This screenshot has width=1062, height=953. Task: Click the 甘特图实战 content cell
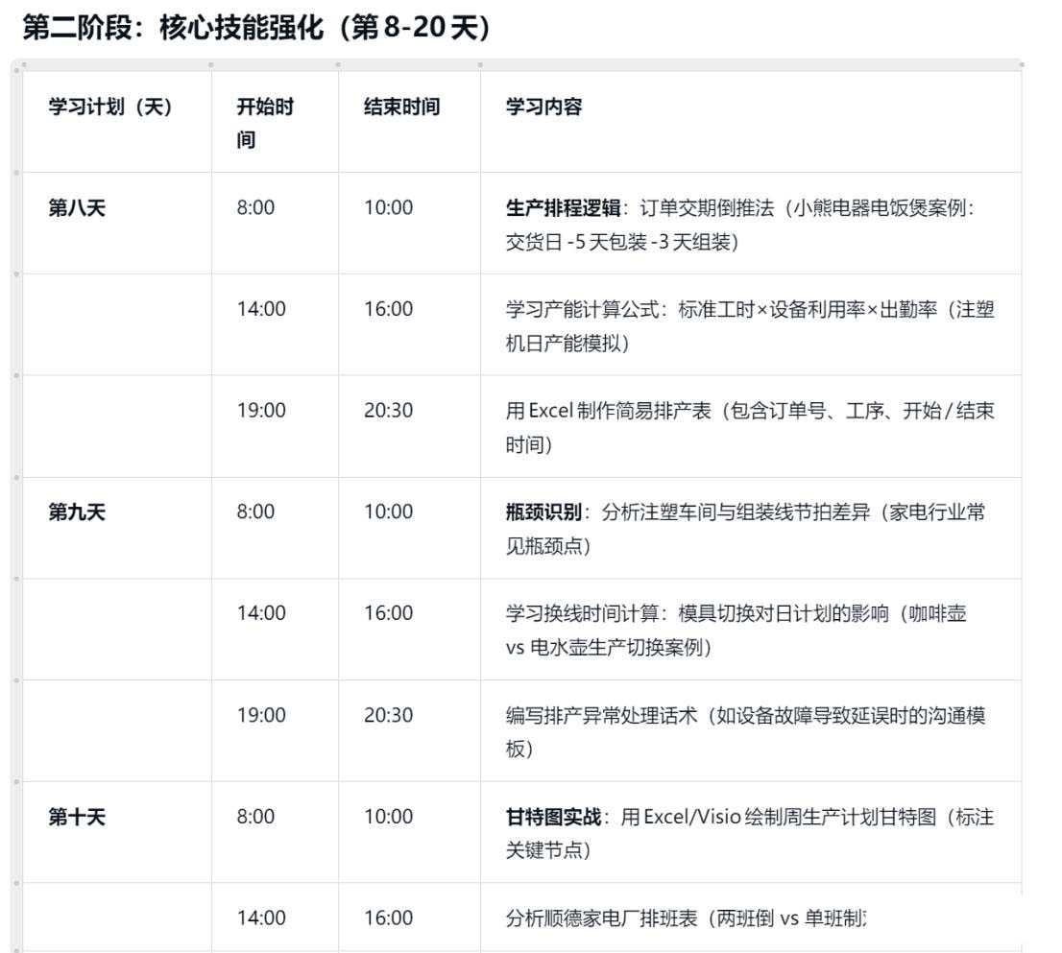[750, 833]
